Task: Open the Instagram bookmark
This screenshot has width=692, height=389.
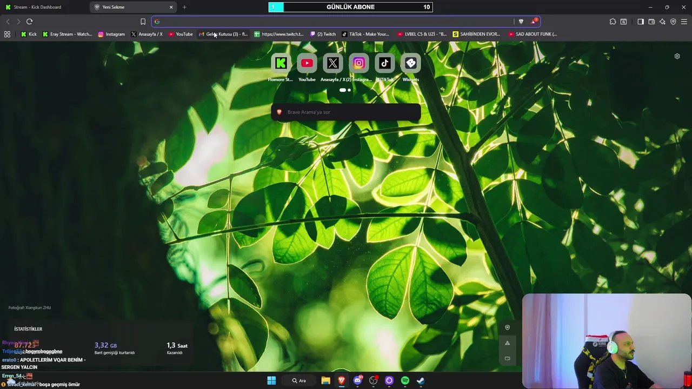Action: click(x=111, y=34)
